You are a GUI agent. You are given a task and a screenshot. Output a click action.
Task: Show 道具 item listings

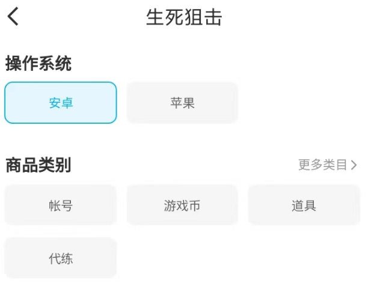304,205
